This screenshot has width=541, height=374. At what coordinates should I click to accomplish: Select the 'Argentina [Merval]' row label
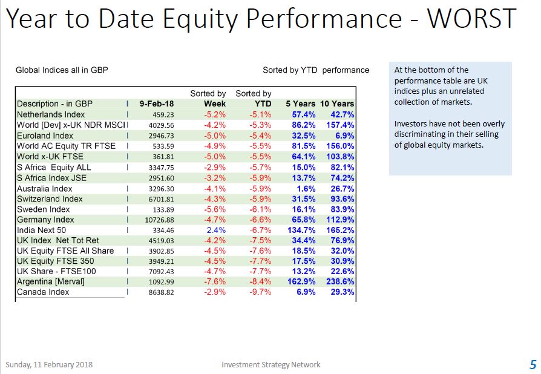[51, 282]
